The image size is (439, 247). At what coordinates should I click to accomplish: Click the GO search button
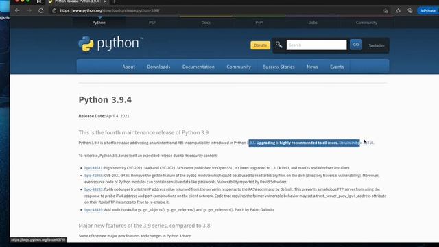[356, 45]
